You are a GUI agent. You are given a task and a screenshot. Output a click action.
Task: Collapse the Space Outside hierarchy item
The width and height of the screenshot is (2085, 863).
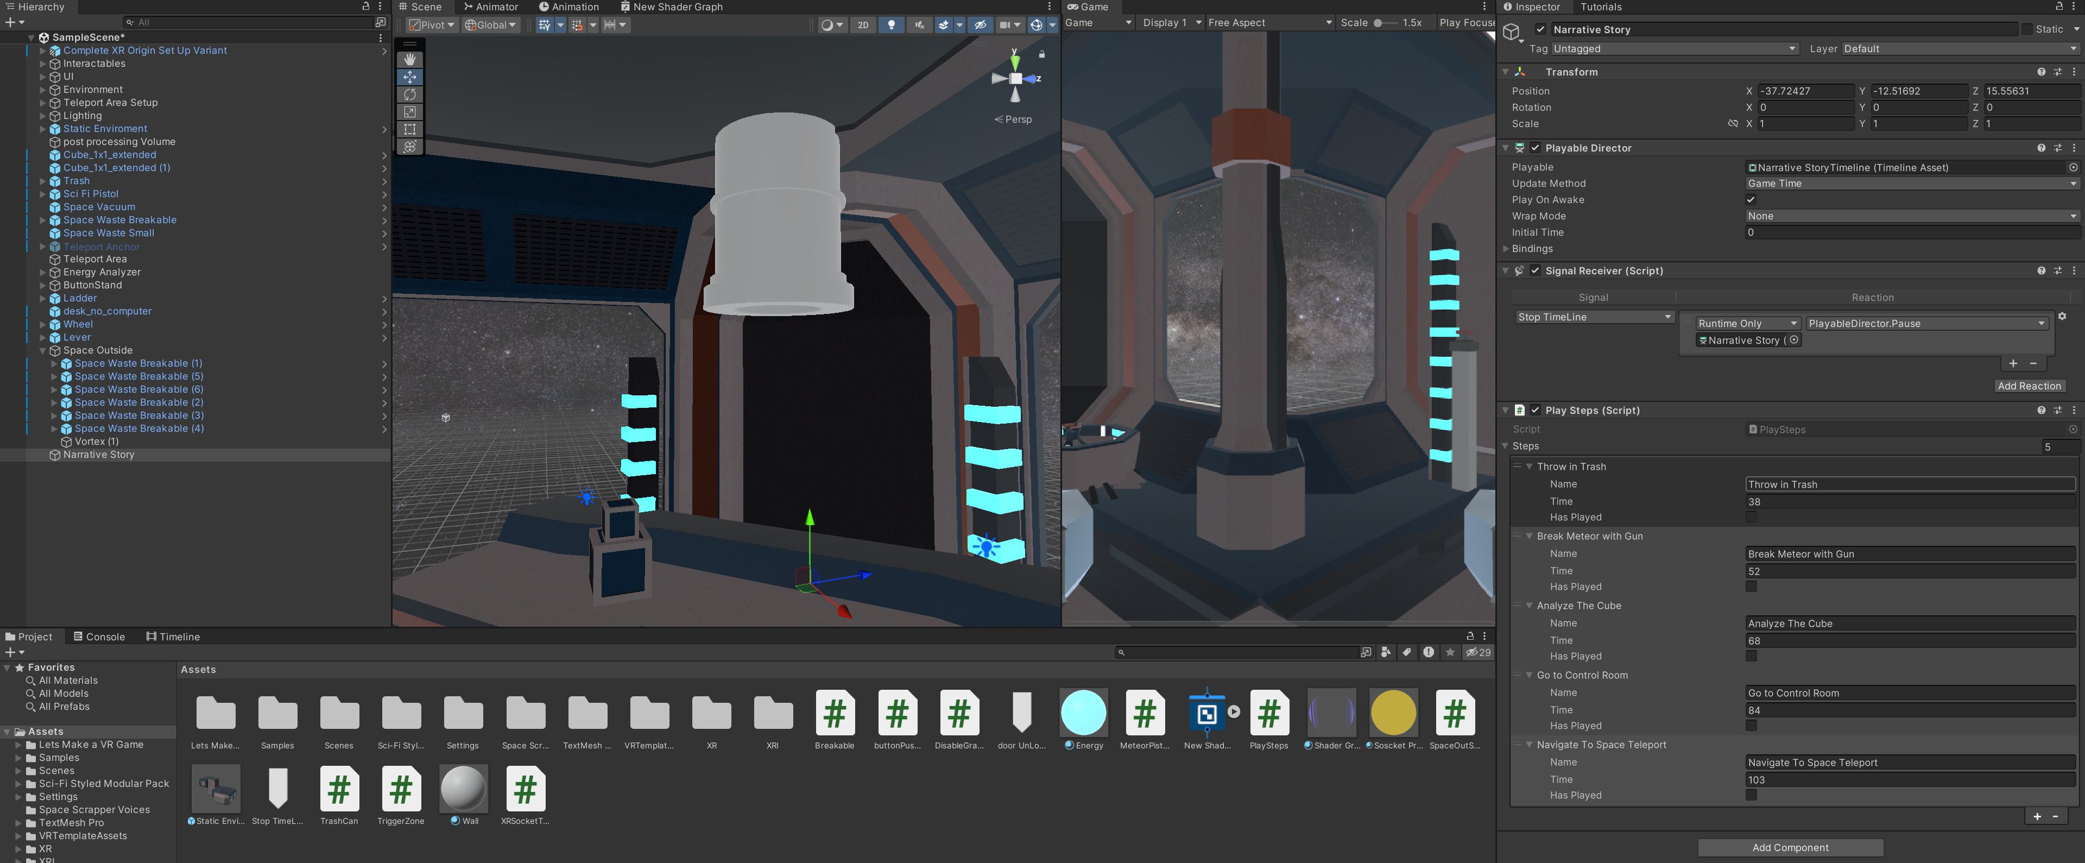pos(43,350)
